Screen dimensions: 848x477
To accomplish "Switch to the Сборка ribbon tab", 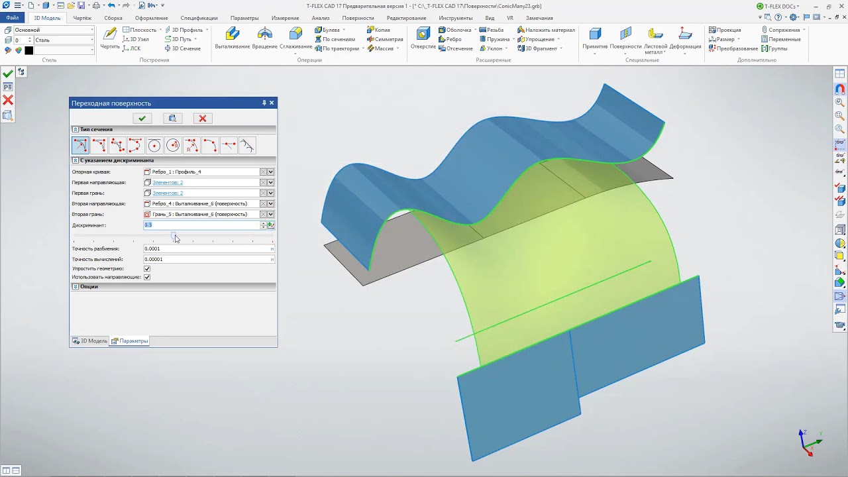I will (x=113, y=18).
